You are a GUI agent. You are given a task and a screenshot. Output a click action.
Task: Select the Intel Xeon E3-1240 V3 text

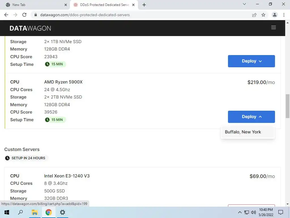(x=67, y=176)
